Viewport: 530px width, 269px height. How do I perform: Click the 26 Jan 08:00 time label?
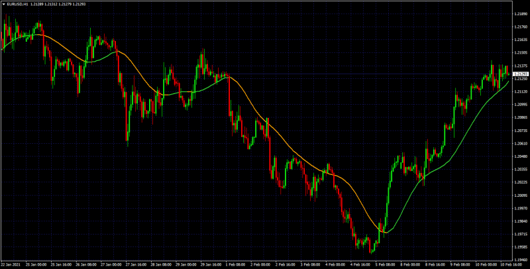coord(86,264)
